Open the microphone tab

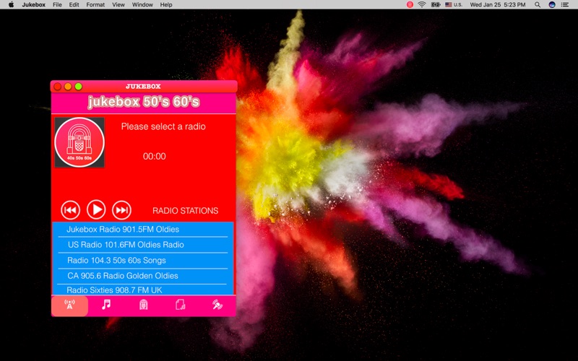pos(217,305)
